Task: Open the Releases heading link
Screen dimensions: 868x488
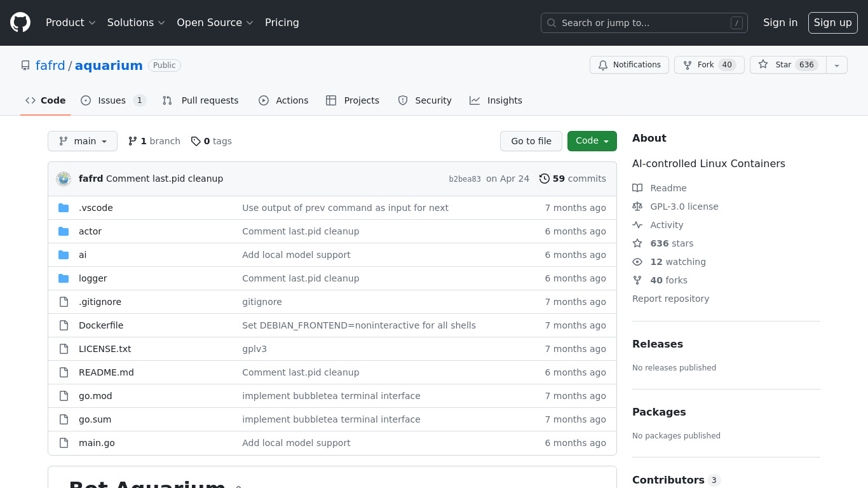Action: [x=658, y=344]
